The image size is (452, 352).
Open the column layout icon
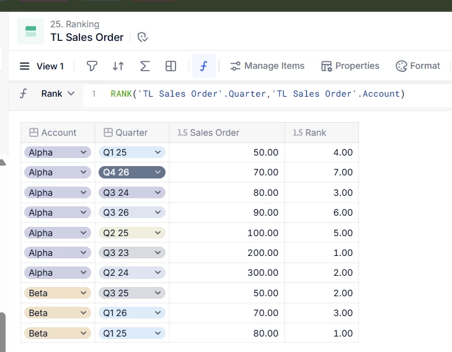click(x=171, y=66)
